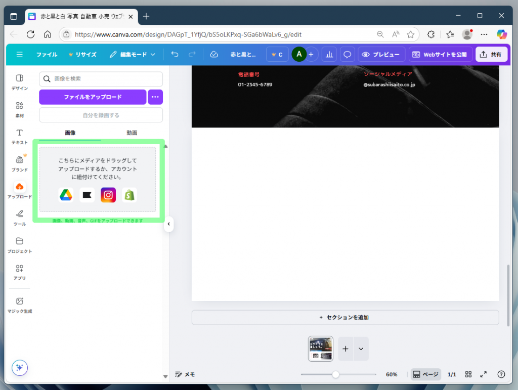Toggle grid view of pages

468,374
